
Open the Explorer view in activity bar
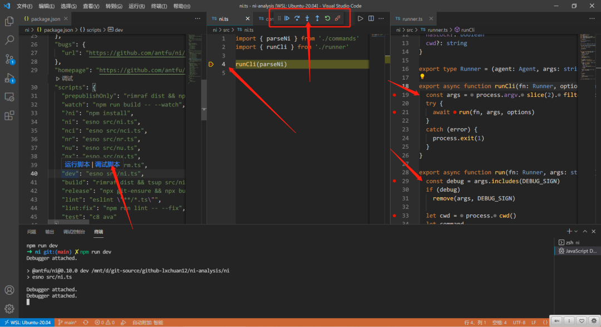pos(9,21)
